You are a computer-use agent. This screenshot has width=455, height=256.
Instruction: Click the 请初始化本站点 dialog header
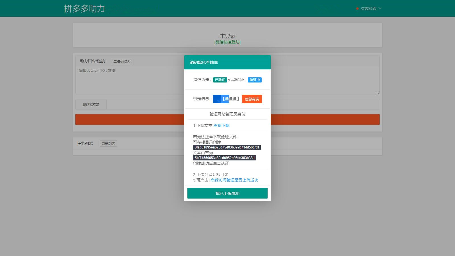coord(227,62)
